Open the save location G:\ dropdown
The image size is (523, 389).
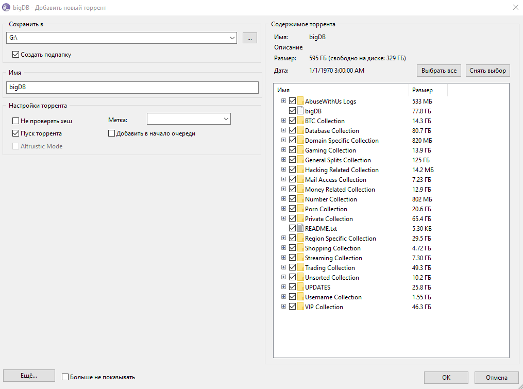(232, 38)
